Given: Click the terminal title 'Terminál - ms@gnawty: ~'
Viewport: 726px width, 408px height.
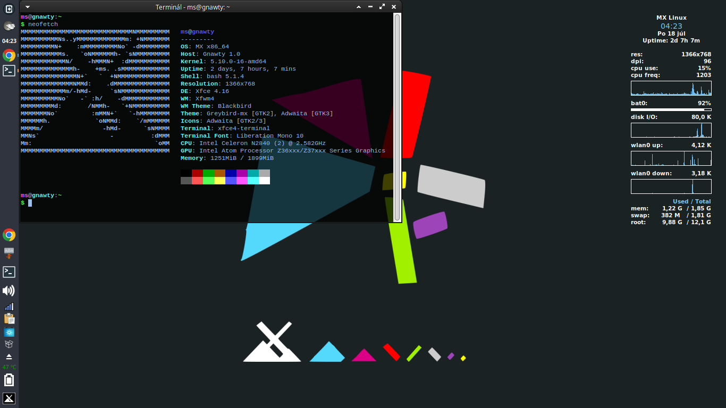Looking at the screenshot, I should coord(193,7).
